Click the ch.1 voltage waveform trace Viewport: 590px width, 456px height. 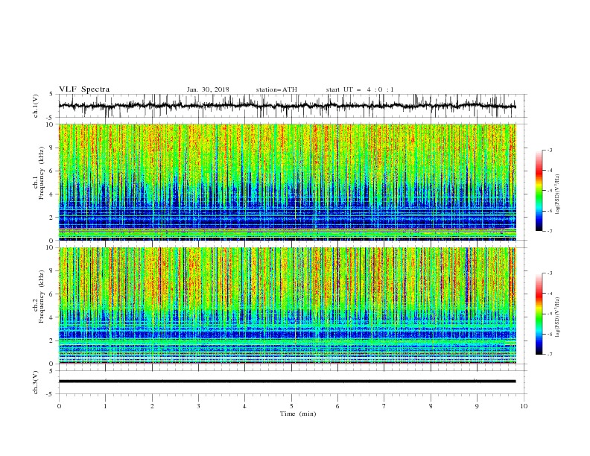coord(287,106)
